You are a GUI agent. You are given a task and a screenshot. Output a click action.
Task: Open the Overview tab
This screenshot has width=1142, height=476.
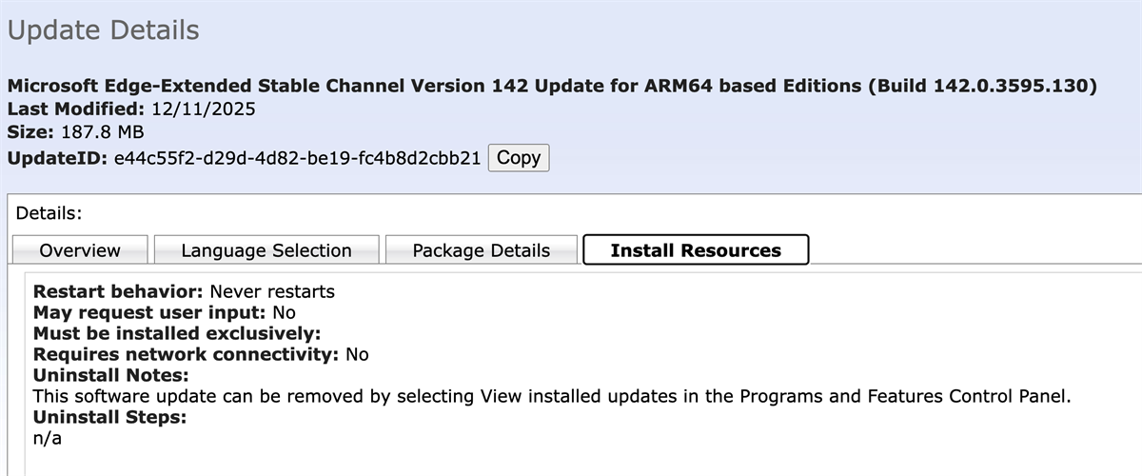pos(80,250)
